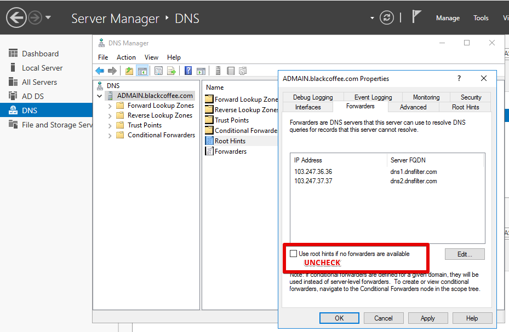Switch to the Root Hints tab

[465, 107]
